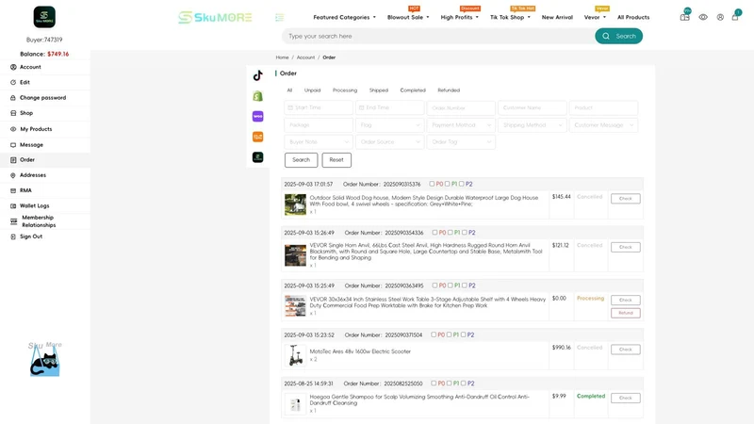The image size is (754, 424).
Task: Click Refund on the VEVOR Work Table order
Action: tap(626, 313)
